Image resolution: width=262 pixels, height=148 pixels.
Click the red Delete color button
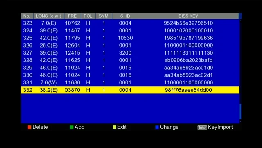[29, 127]
